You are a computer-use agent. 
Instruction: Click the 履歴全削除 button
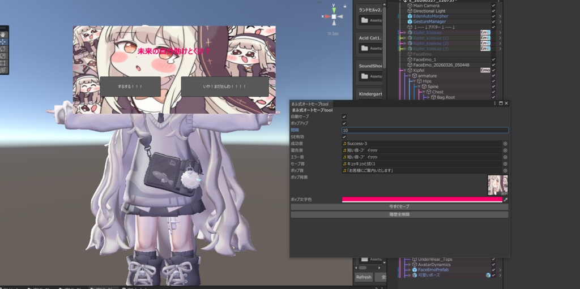click(399, 214)
